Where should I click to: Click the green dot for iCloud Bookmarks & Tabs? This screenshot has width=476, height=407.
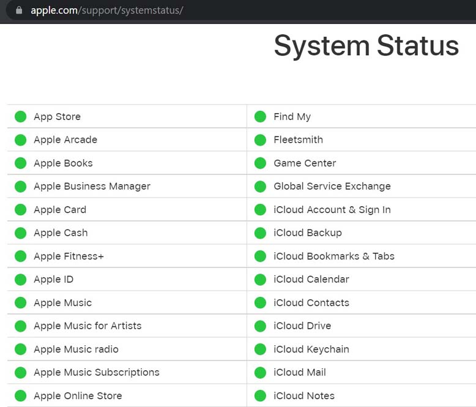pos(260,256)
